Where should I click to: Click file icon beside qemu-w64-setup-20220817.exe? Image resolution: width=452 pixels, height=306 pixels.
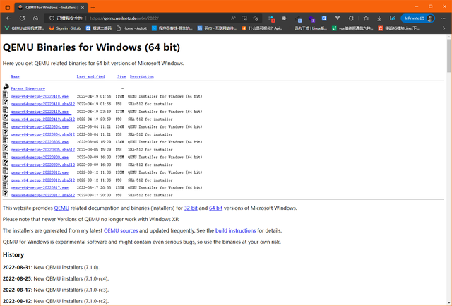point(6,186)
